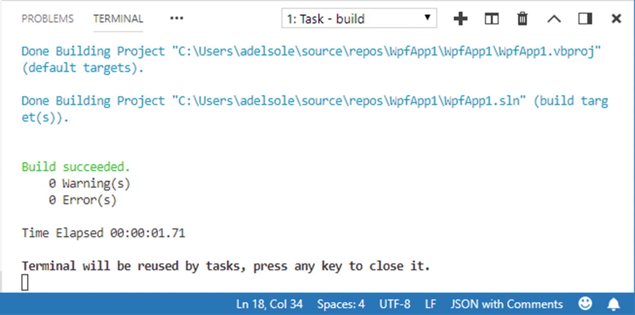Maximize panel with the up chevron
The image size is (635, 315).
click(x=554, y=19)
